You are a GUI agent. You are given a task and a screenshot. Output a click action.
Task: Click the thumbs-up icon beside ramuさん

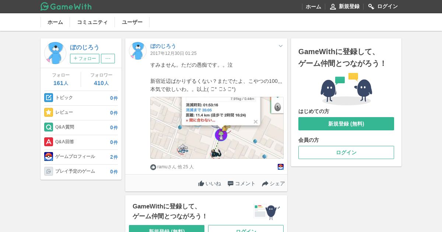point(153,167)
